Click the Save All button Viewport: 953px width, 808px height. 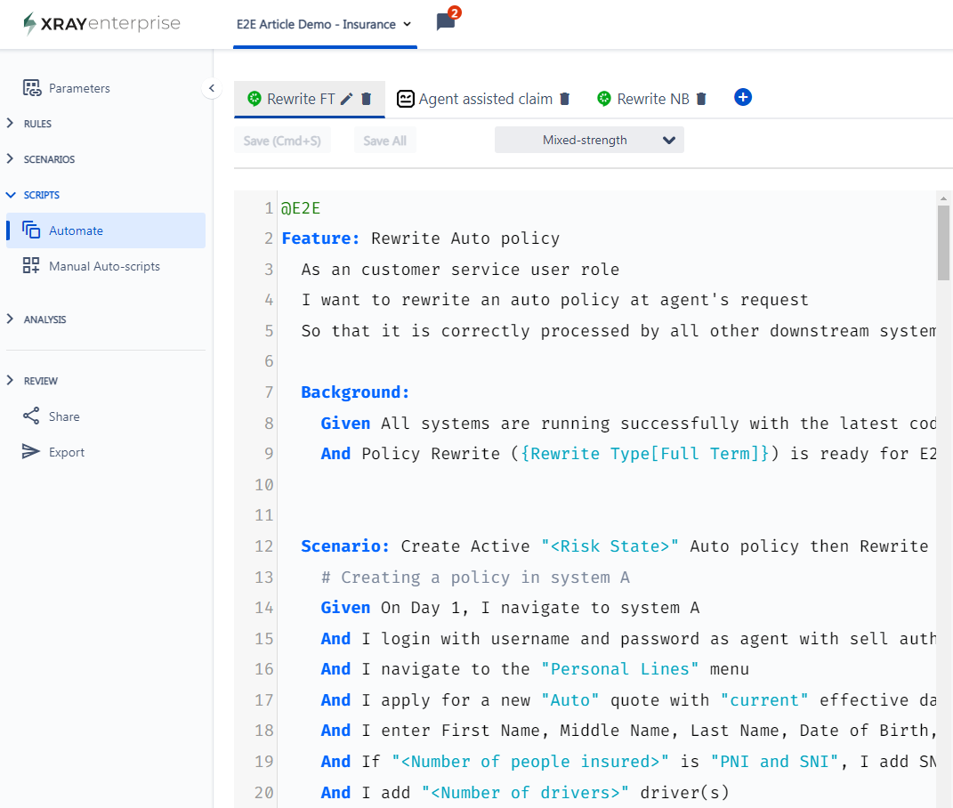384,141
